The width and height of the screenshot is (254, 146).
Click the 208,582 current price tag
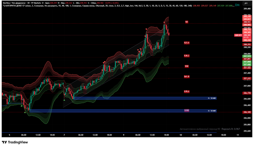coord(247,35)
